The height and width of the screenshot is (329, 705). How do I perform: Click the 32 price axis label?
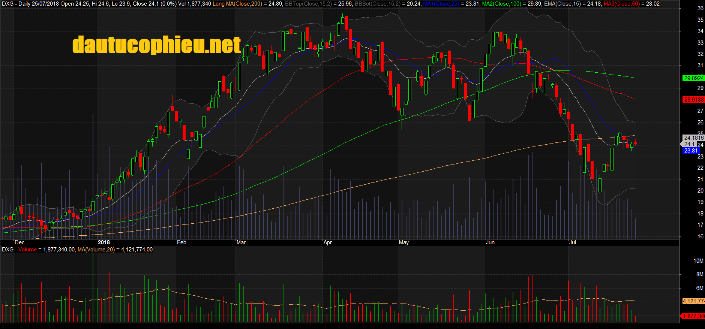tap(700, 54)
